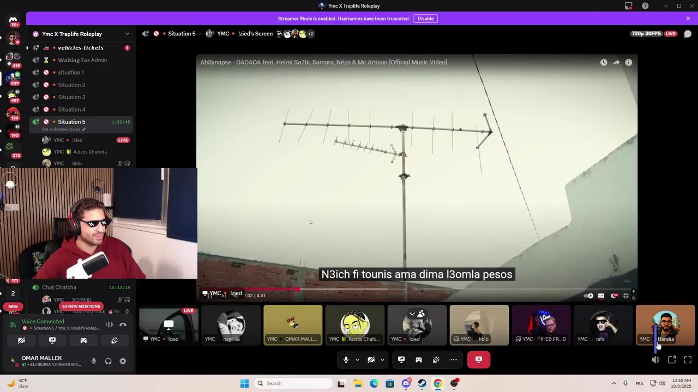
Task: Open YouTube player quality settings gear
Action: click(x=614, y=296)
